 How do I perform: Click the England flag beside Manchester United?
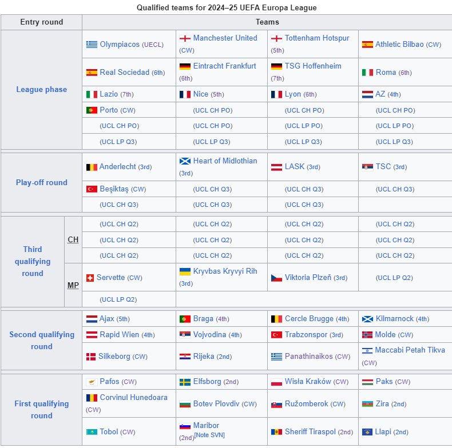(x=185, y=38)
